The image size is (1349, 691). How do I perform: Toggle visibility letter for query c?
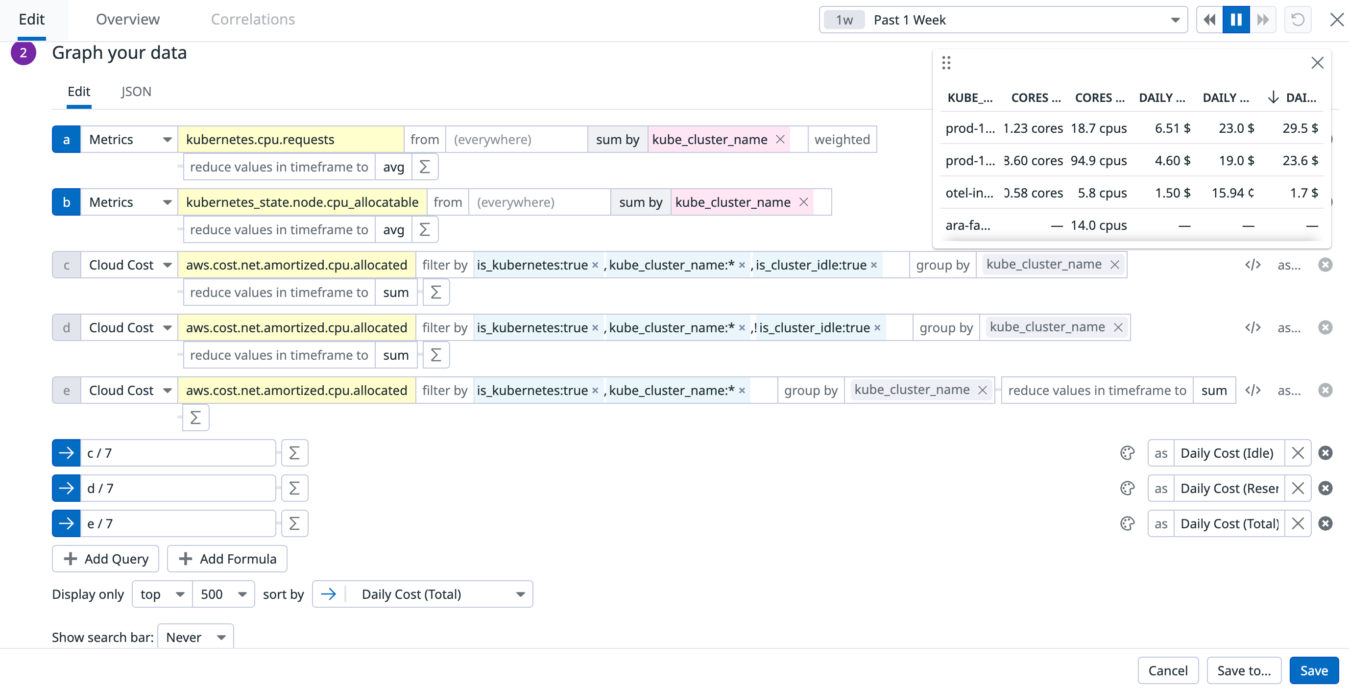tap(67, 265)
